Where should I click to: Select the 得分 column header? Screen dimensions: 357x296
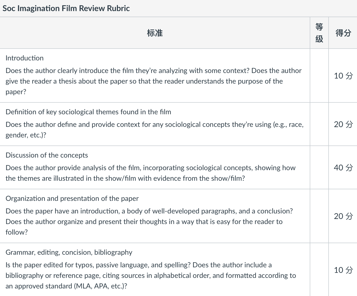(343, 33)
